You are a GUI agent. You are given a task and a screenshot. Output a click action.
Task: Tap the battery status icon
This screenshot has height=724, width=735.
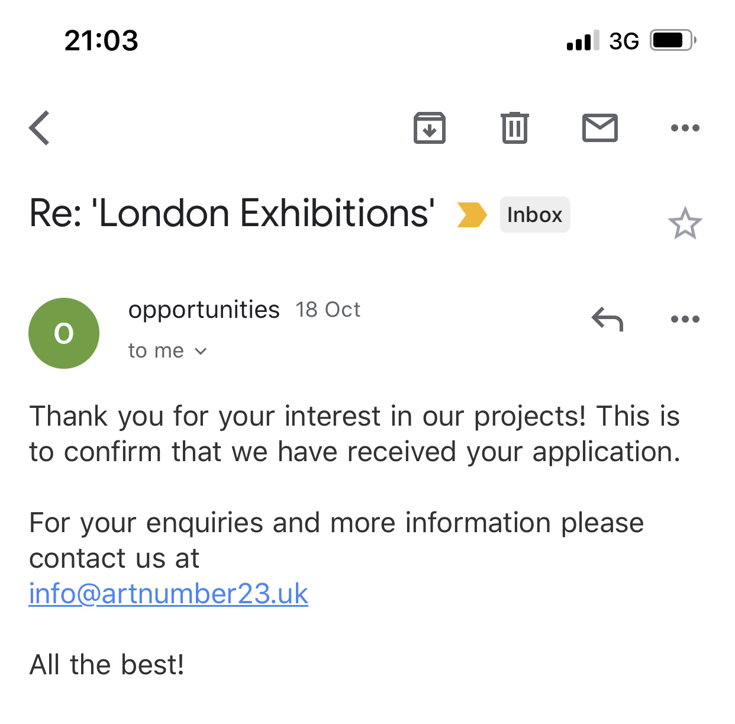point(673,40)
